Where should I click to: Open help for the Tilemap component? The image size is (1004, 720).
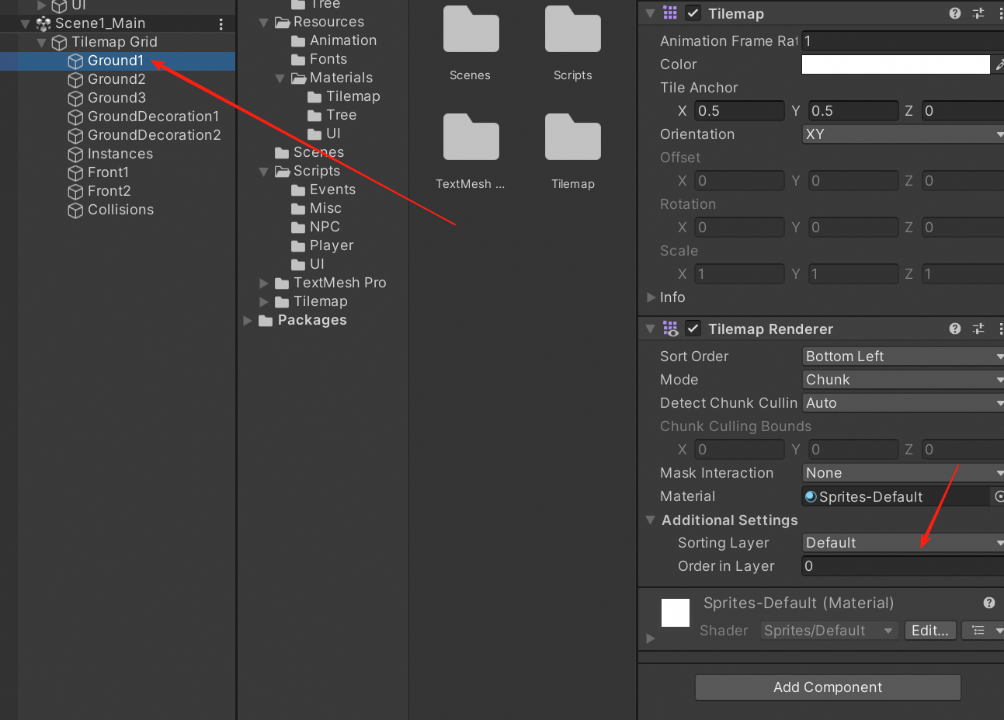[x=954, y=13]
